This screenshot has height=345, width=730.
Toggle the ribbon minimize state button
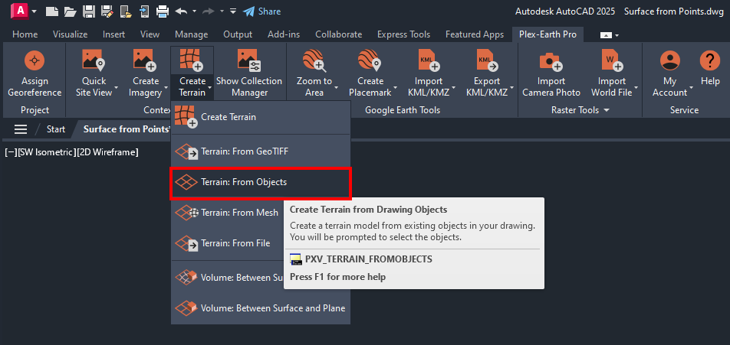pyautogui.click(x=606, y=35)
